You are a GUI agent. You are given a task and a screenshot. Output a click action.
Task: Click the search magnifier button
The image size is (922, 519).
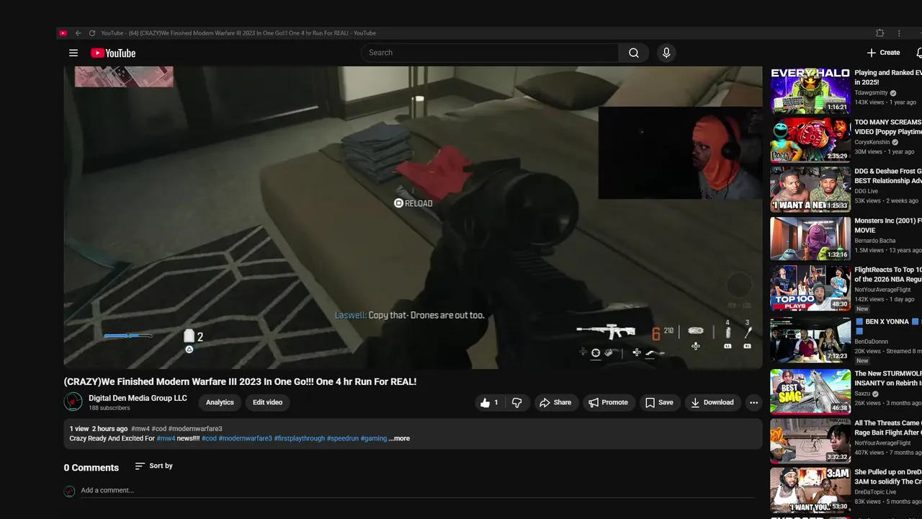tap(633, 53)
